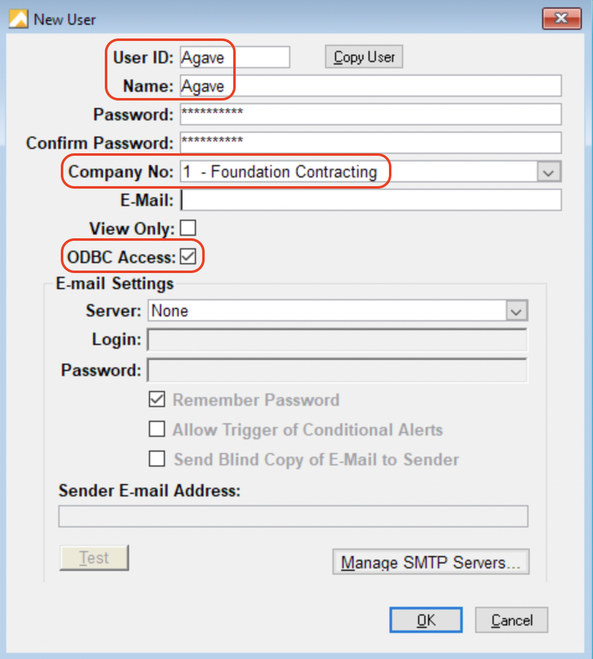
Task: Click the User ID field
Action: [234, 57]
